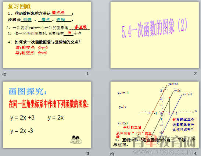Click slide number 1 label

coord(88,74)
